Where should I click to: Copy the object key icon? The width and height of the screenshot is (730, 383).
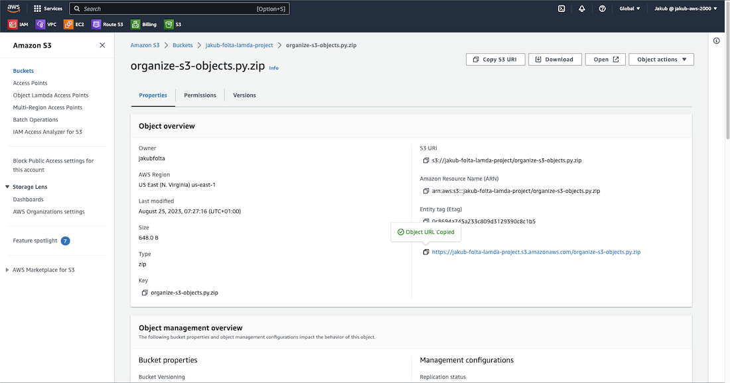[x=145, y=292]
